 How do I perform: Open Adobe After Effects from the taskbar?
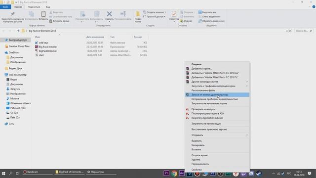pos(182,173)
